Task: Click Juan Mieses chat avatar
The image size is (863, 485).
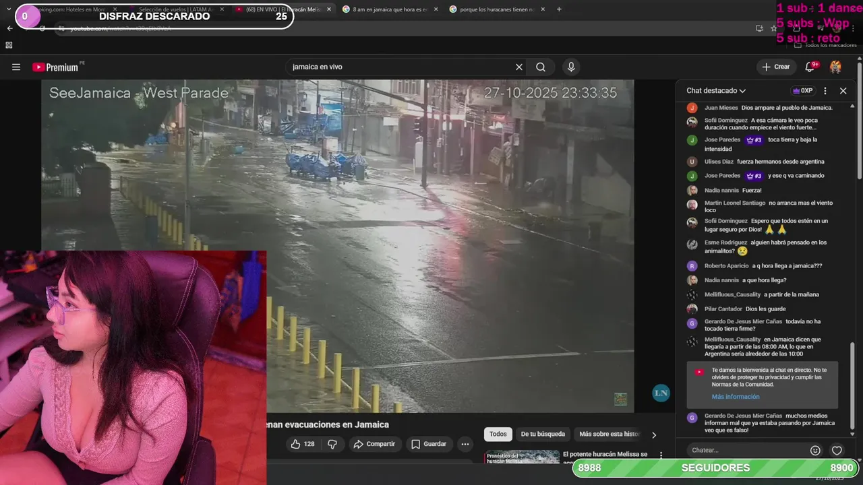Action: (692, 108)
